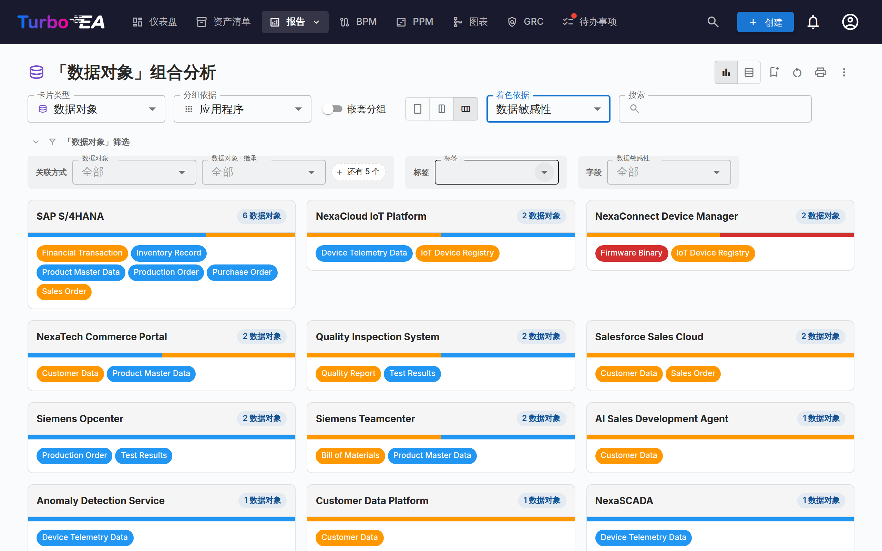Switch to chart view icon
The width and height of the screenshot is (882, 551).
(x=726, y=72)
